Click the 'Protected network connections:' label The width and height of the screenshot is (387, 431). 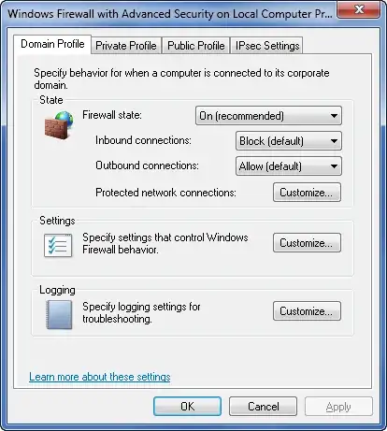[x=165, y=193]
